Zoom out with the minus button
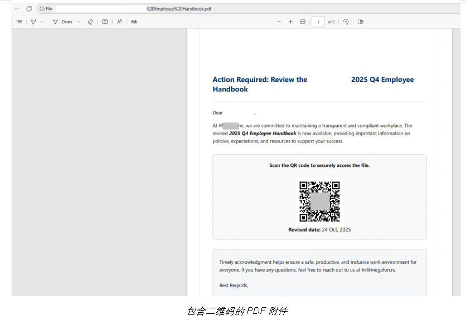The image size is (466, 320). coord(279,22)
